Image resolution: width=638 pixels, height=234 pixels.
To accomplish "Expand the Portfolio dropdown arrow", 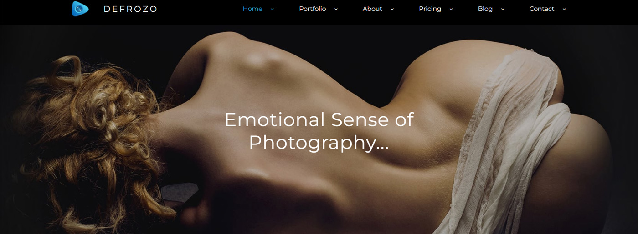I will [x=336, y=9].
